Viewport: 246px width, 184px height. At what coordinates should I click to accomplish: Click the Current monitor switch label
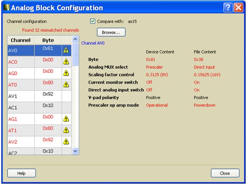[113, 82]
